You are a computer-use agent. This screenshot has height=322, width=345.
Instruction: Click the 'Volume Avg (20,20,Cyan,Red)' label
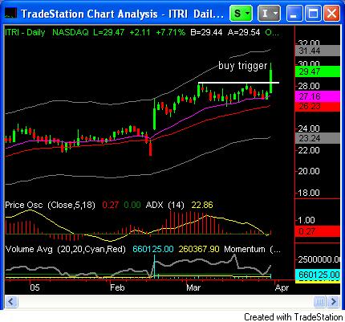tap(66, 249)
